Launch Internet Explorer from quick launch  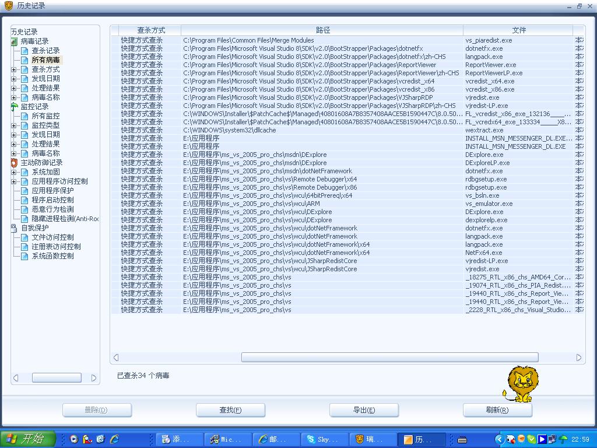click(x=114, y=439)
